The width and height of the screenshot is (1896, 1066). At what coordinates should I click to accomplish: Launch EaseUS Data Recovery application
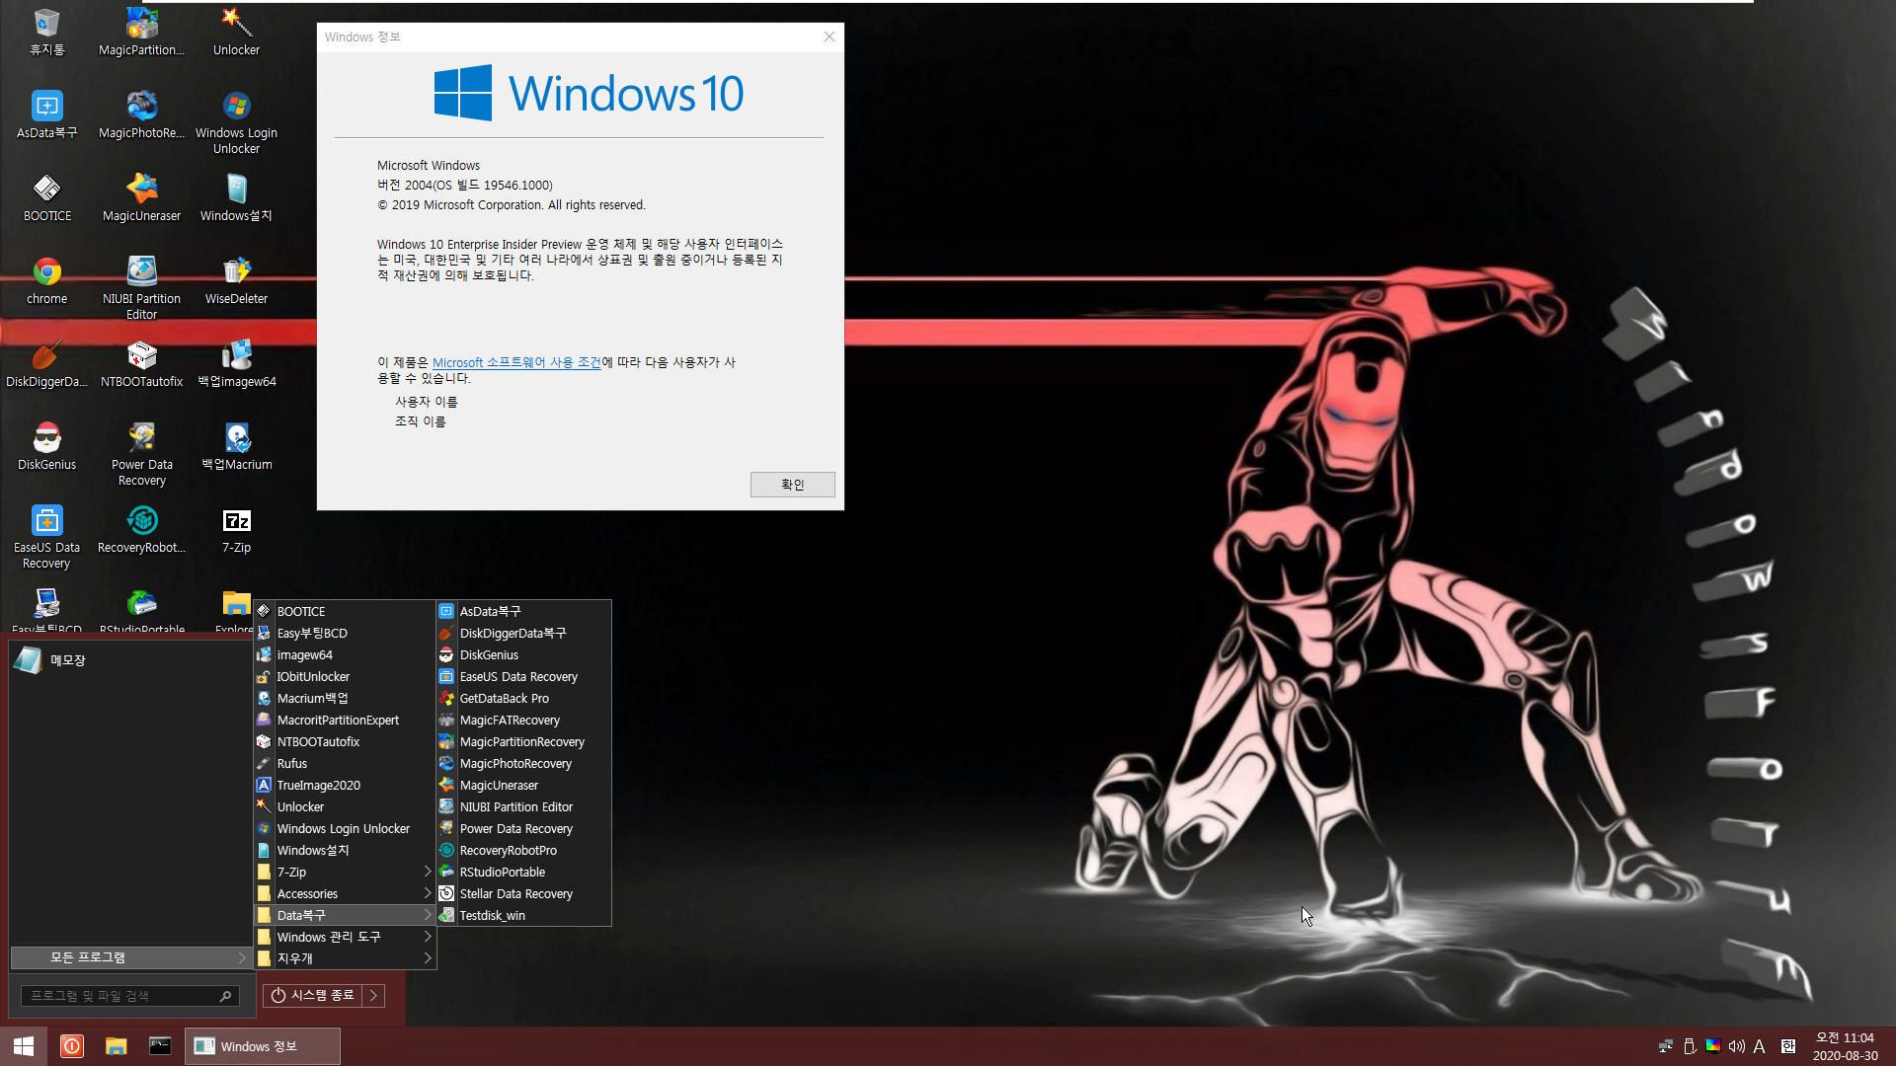[x=517, y=675]
